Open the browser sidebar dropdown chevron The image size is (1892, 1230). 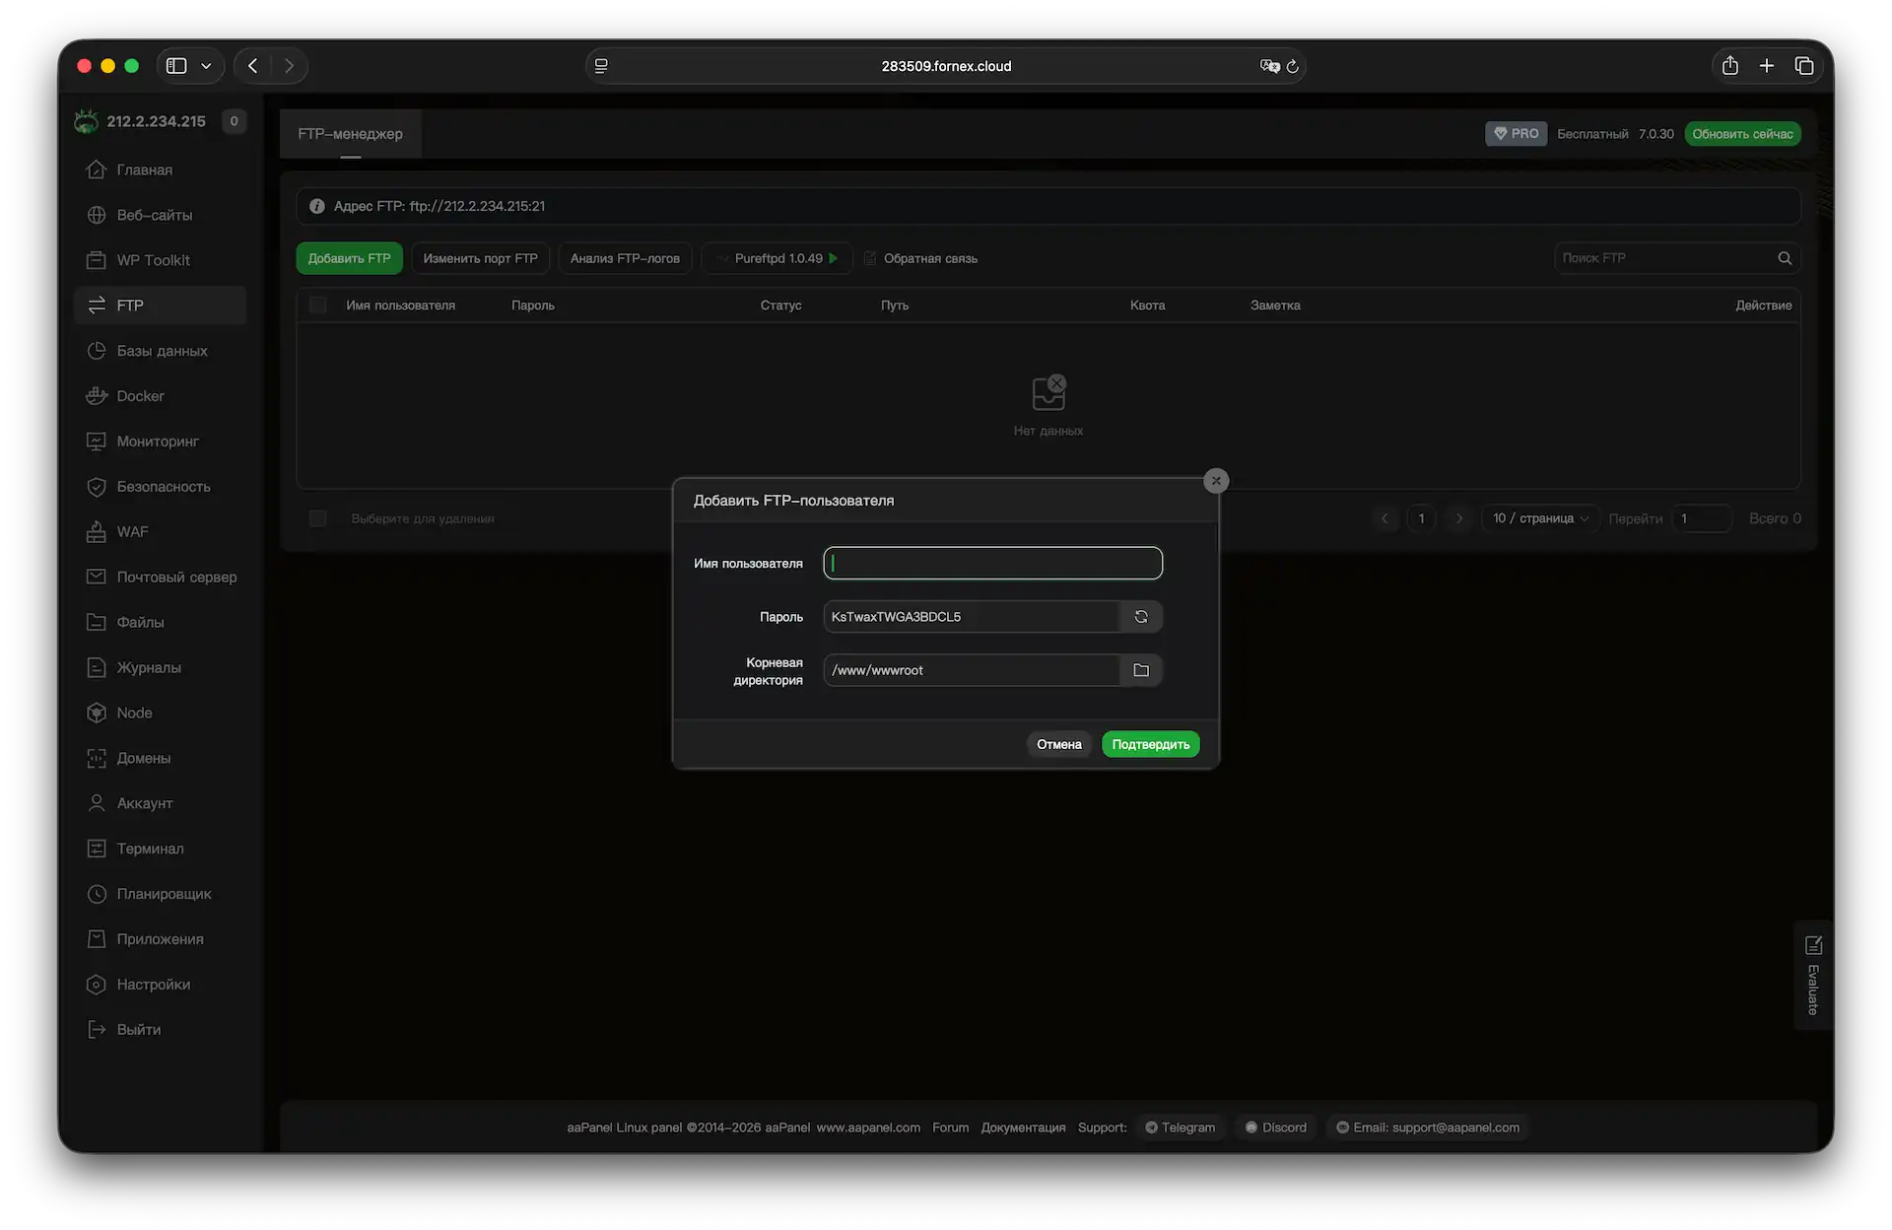point(206,65)
